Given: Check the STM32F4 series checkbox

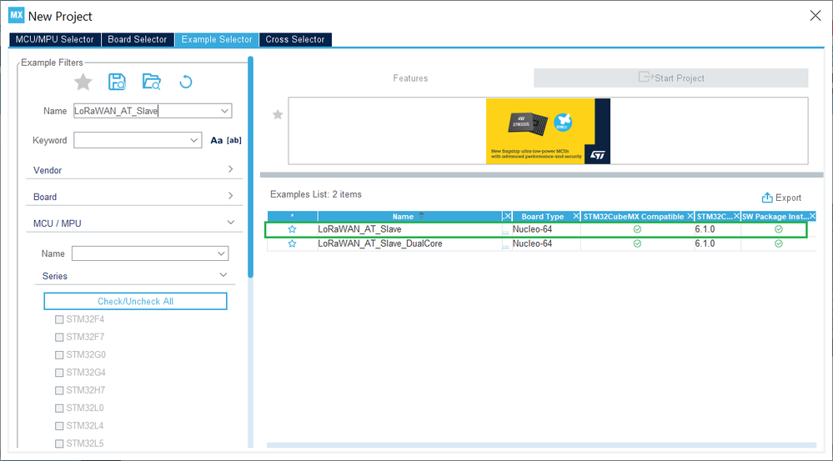Looking at the screenshot, I should [59, 320].
